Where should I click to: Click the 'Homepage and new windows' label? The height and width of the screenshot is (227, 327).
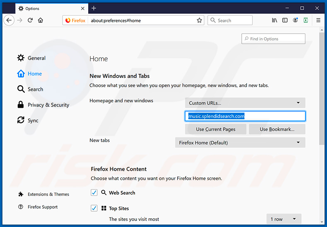click(x=121, y=101)
